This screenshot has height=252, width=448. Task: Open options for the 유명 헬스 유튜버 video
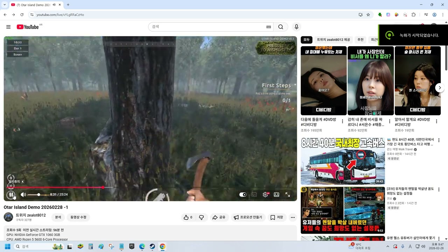[439, 239]
